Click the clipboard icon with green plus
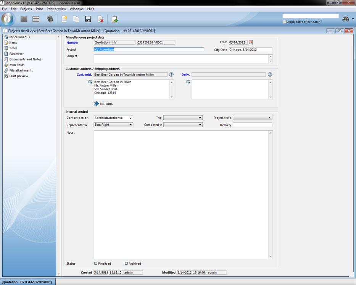356x285 pixels. click(x=114, y=19)
